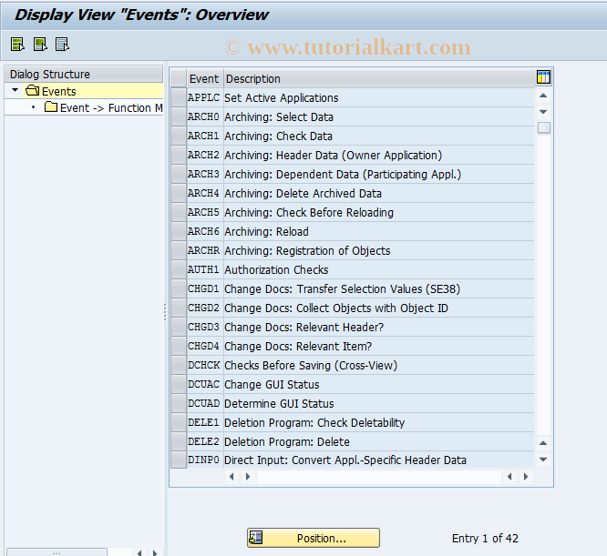Click the vertical scrollbar thumb of table
Viewport: 607px width, 556px height.
543,127
